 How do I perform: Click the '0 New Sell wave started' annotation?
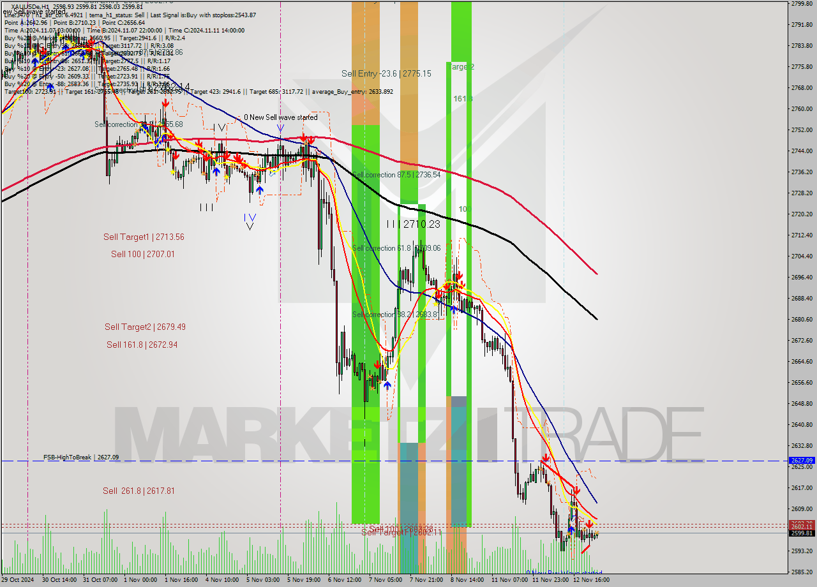pos(281,117)
